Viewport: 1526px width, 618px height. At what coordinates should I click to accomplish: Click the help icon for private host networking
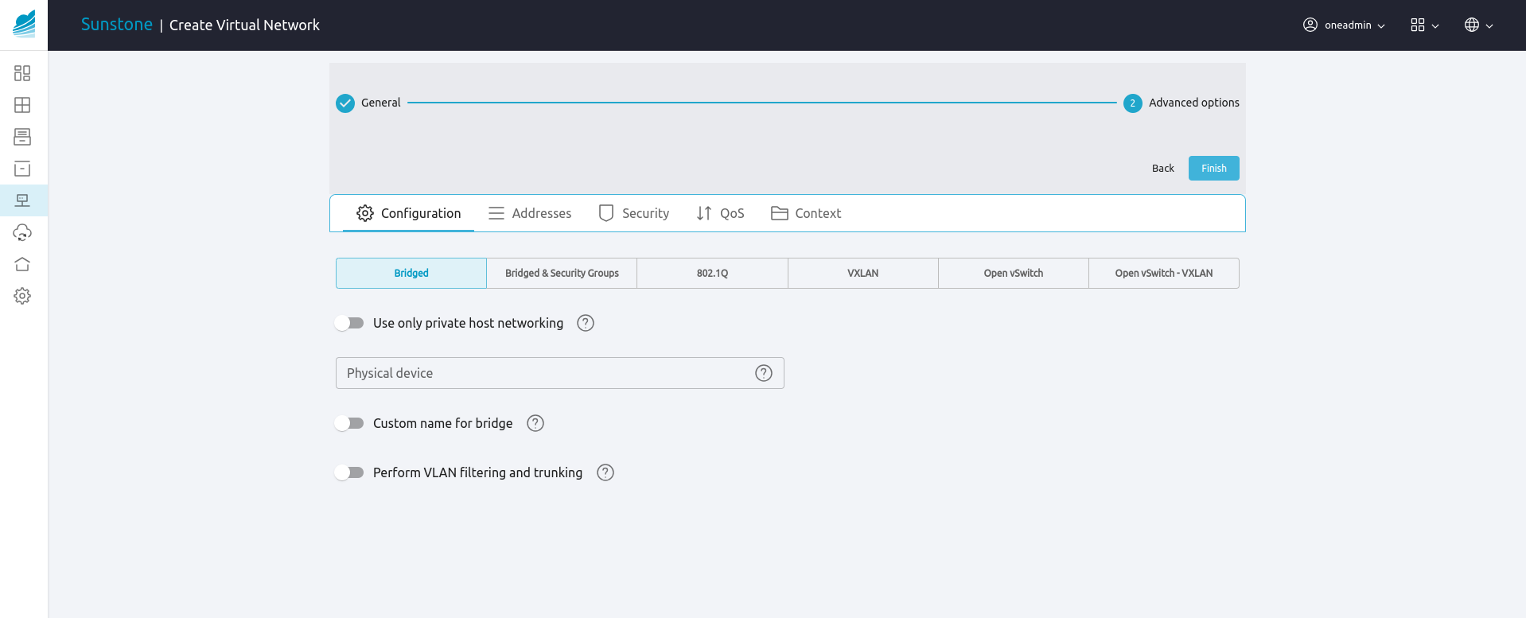click(x=586, y=323)
